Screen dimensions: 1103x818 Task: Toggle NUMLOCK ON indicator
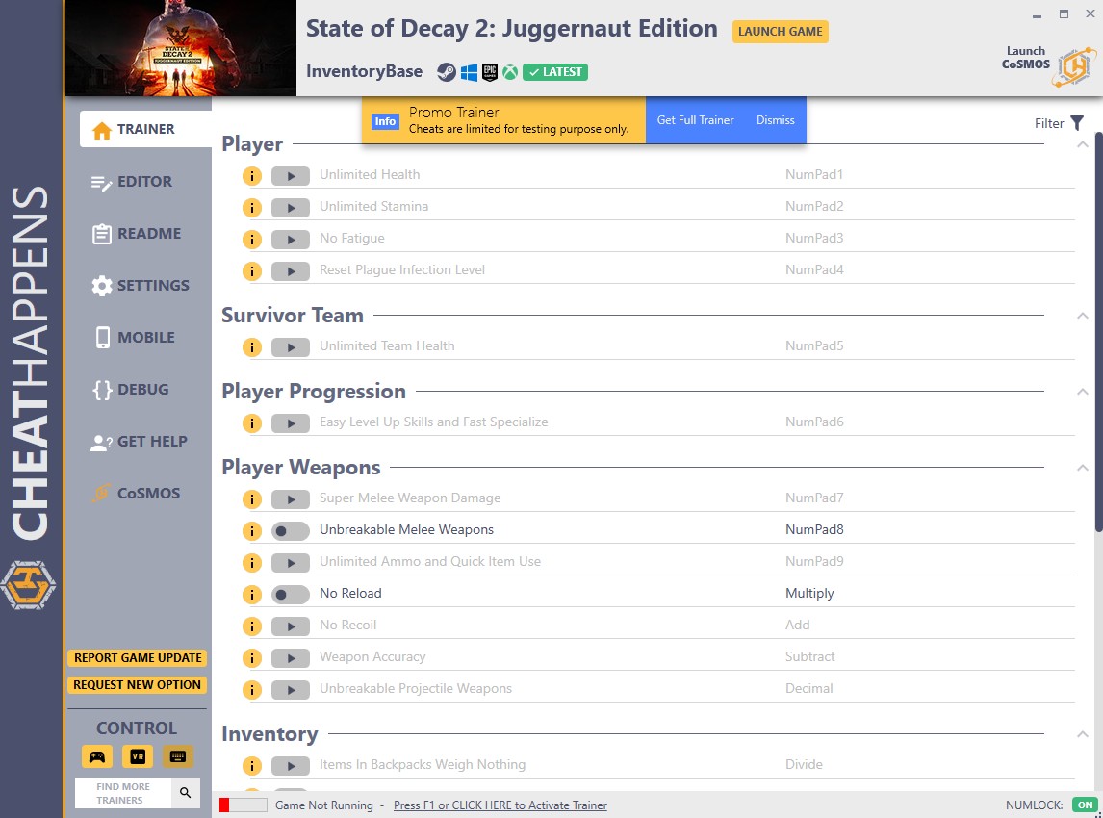1085,805
